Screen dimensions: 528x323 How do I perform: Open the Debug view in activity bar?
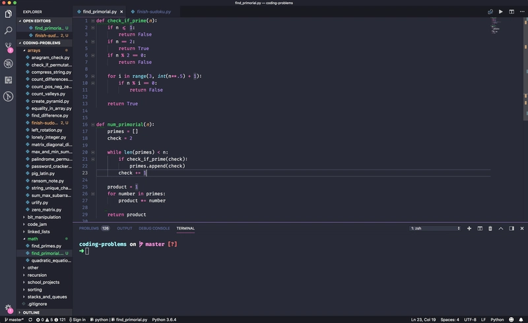(8, 63)
